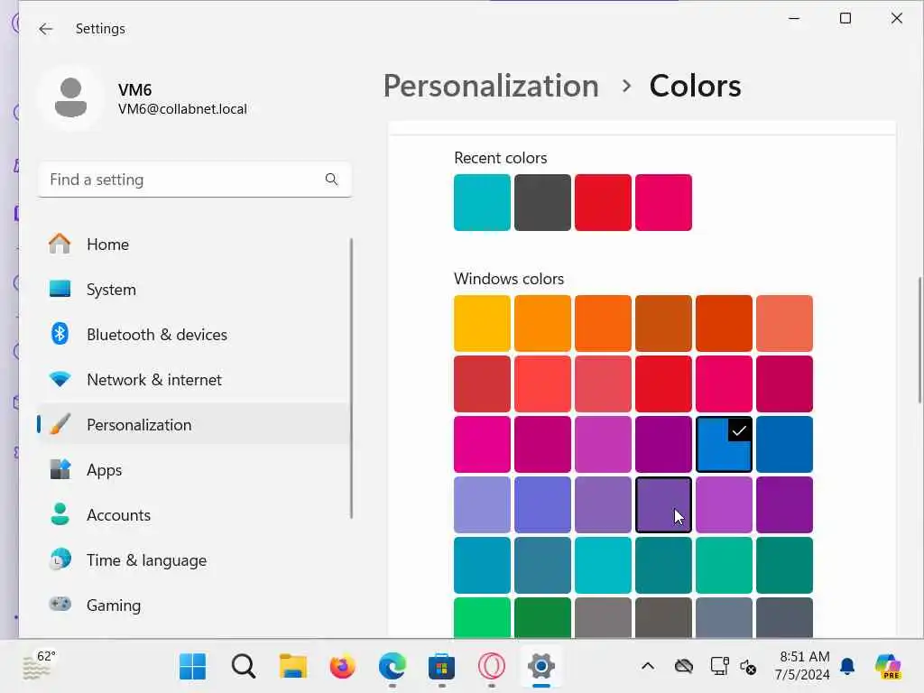This screenshot has width=924, height=693.
Task: Click the Personalization breadcrumb link
Action: tap(490, 86)
